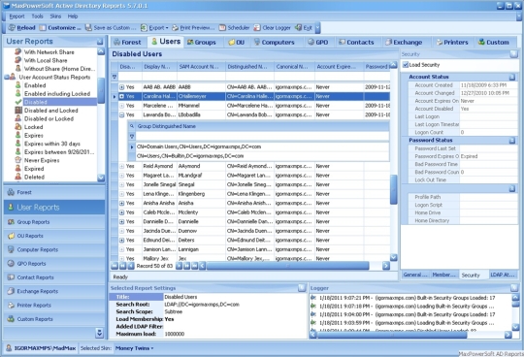The image size is (524, 357).
Task: Expand the Anisha Anisha user row
Action: coord(122,203)
